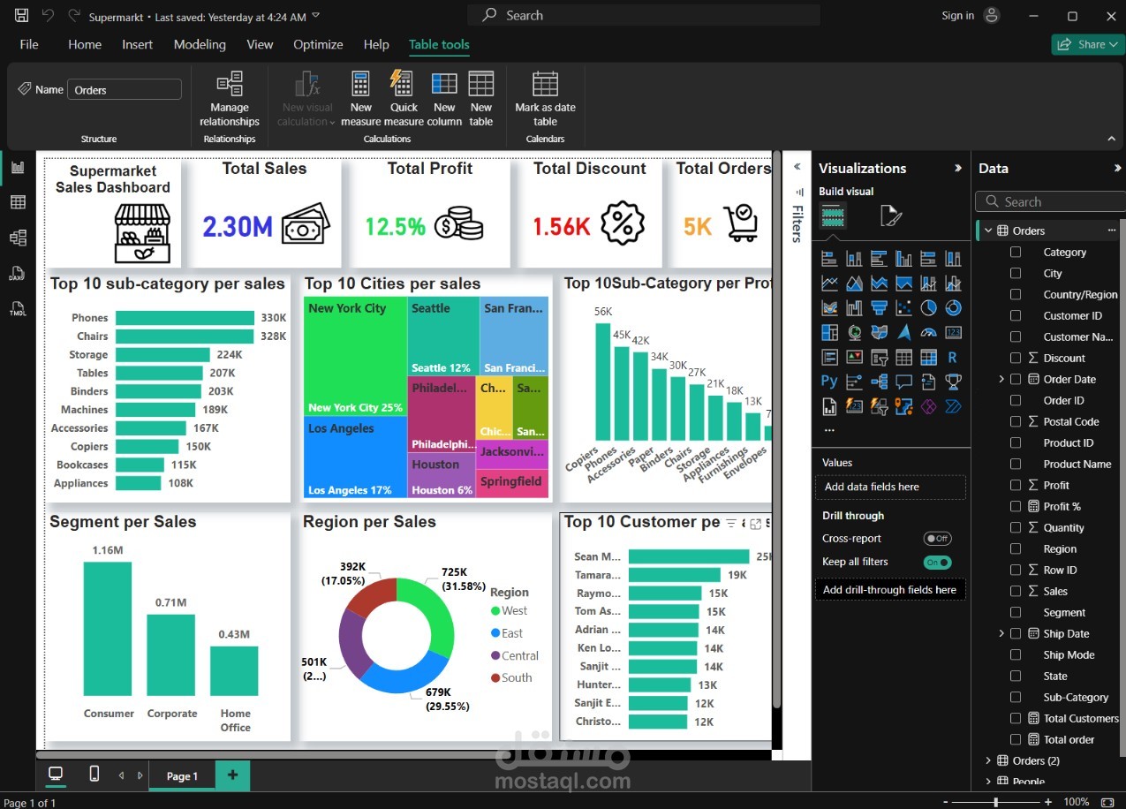Open the file title dropdown arrow
This screenshot has height=809, width=1126.
click(316, 16)
